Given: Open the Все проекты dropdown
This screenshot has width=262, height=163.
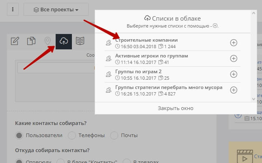Looking at the screenshot, I should pyautogui.click(x=56, y=9).
